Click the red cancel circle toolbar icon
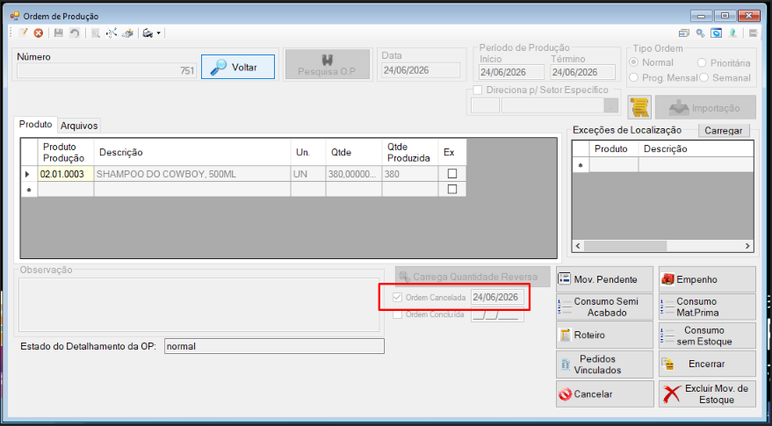The height and width of the screenshot is (426, 772). coord(38,33)
